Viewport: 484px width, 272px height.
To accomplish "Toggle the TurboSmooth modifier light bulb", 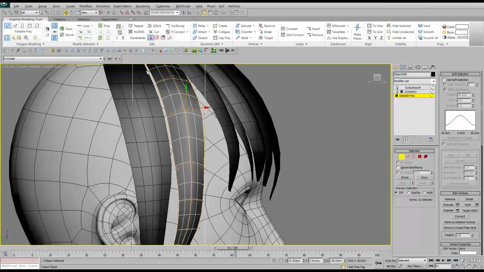I will click(397, 88).
